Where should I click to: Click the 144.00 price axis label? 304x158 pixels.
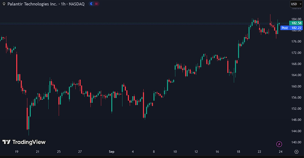coord(296,131)
